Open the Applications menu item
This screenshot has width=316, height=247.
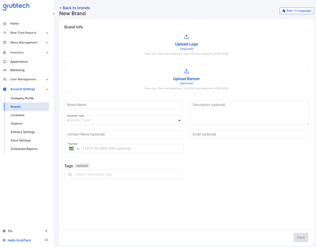[19, 61]
